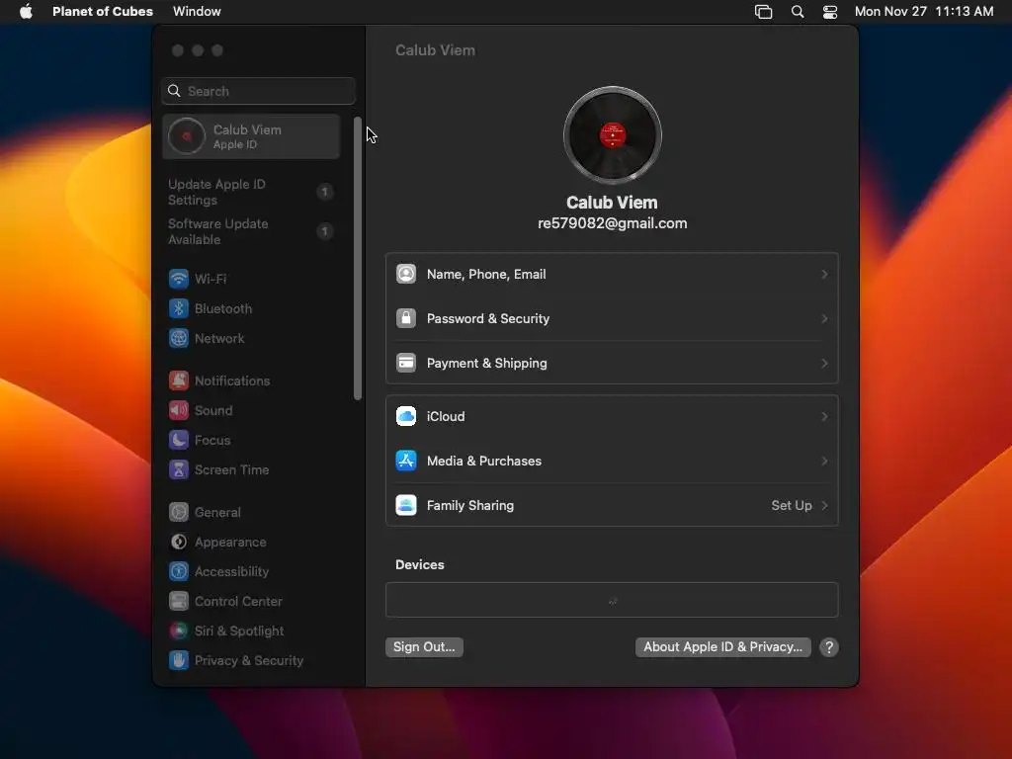The height and width of the screenshot is (759, 1012).
Task: Click the Sign Out button
Action: click(x=424, y=646)
